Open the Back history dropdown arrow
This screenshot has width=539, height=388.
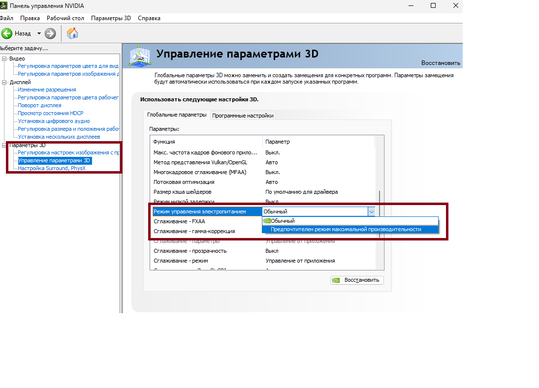click(39, 33)
